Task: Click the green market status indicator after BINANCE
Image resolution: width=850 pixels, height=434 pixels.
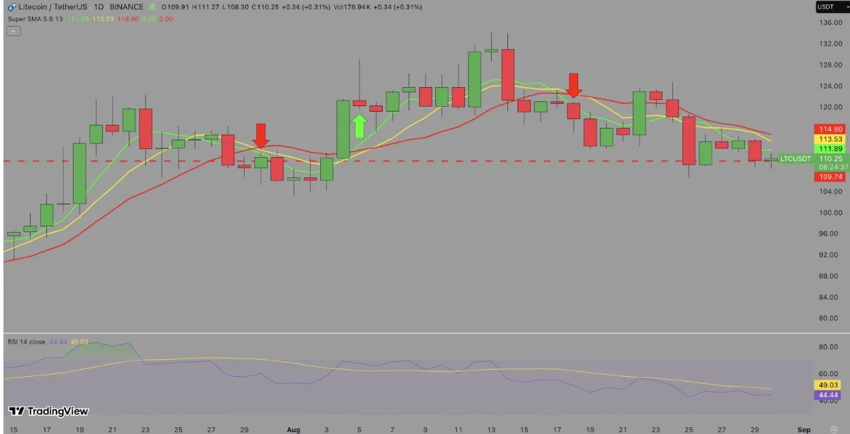Action: click(153, 7)
